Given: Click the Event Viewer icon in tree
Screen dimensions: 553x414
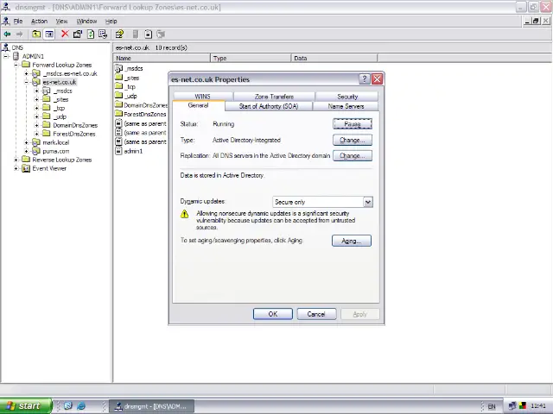Looking at the screenshot, I should (26, 168).
